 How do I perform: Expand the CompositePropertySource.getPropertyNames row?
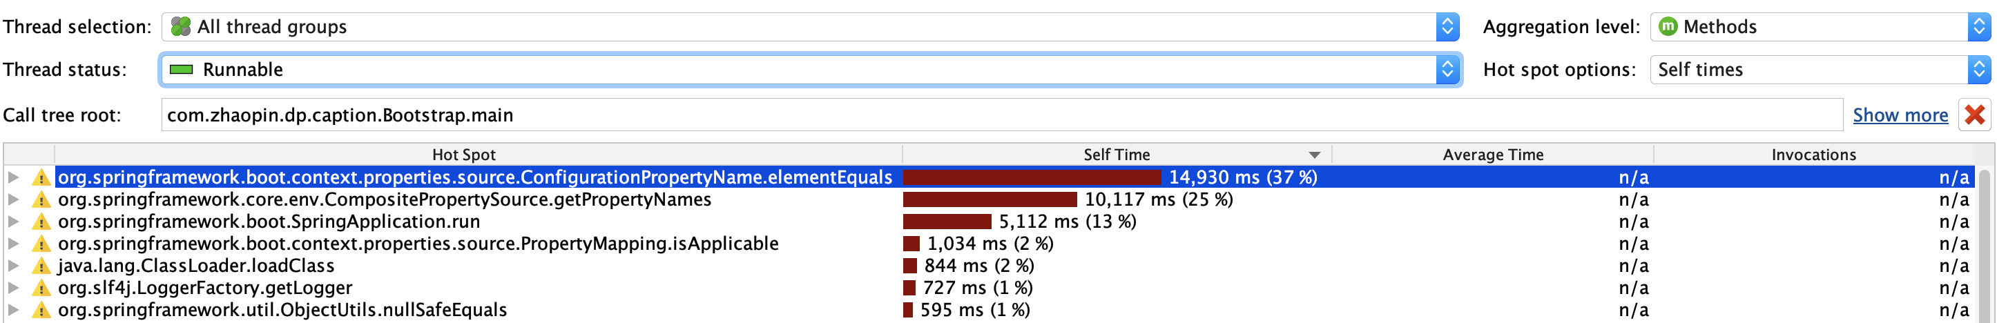pos(13,199)
